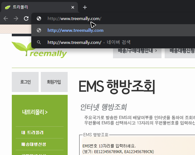Click the browser back arrow
The image size is (195, 155).
click(x=6, y=18)
